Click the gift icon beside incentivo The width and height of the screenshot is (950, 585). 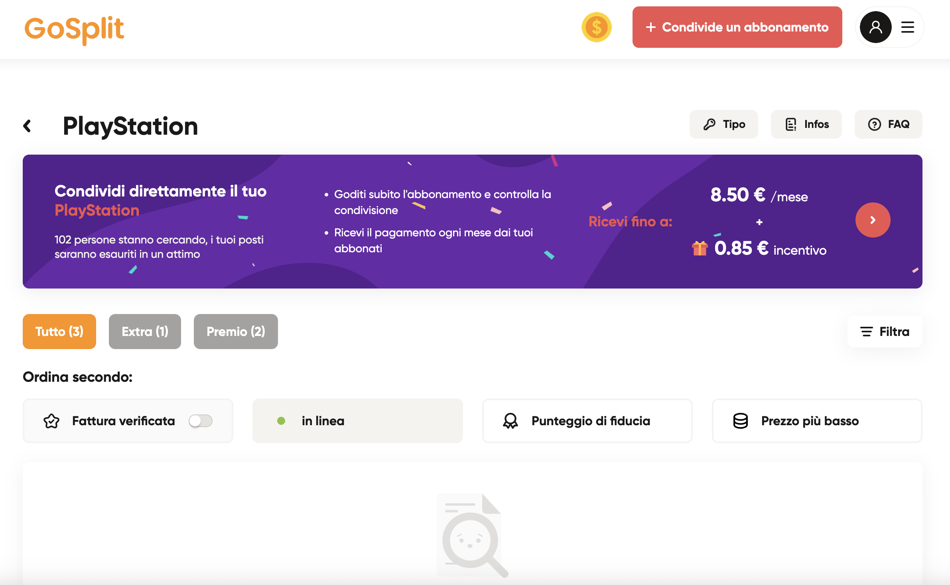700,248
